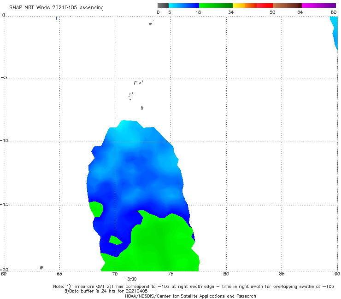This screenshot has height=299, width=341.
Task: Click the longitude axis label '70'
Action: click(x=115, y=274)
